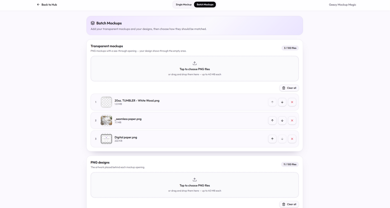Open file chooser for PNG designs

195,185
